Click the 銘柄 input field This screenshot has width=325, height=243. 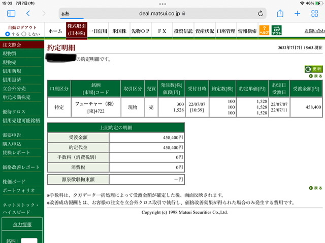(x=29, y=241)
